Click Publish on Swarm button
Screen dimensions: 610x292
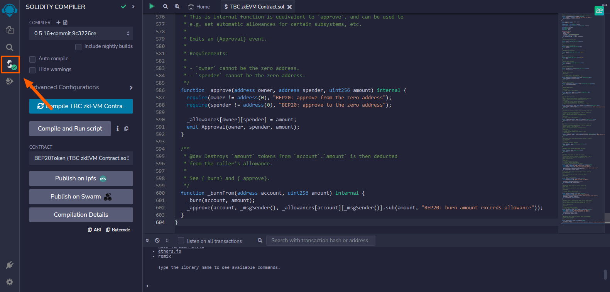(81, 197)
